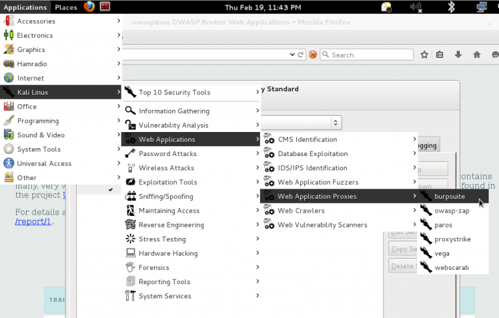This screenshot has height=318, width=499.
Task: Launch webscarab from the submenu
Action: pyautogui.click(x=451, y=267)
